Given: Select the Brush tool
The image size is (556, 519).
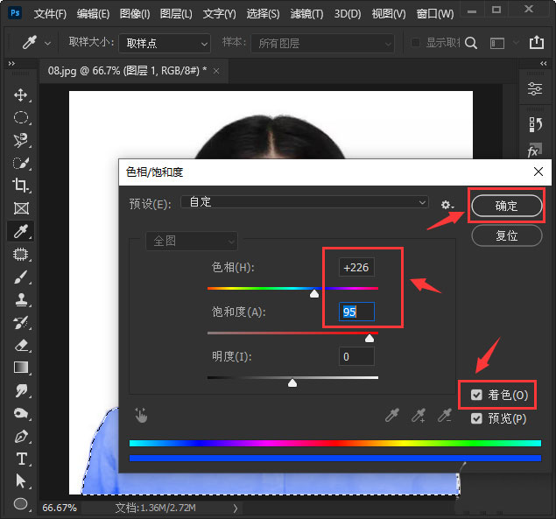Looking at the screenshot, I should click(20, 277).
